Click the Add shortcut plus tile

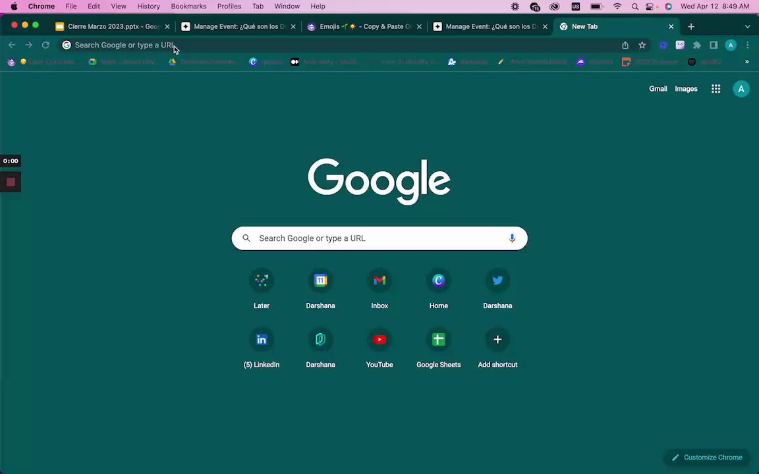coord(497,348)
